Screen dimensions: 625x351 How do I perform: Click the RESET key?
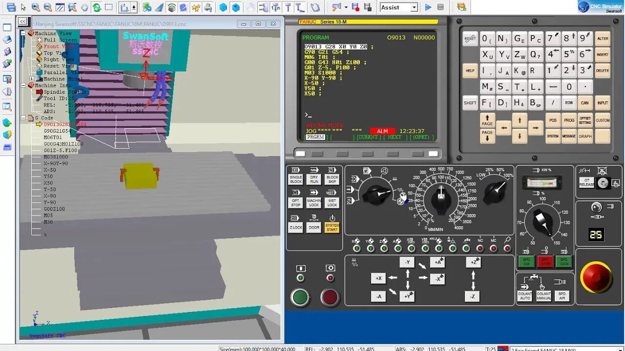(x=470, y=39)
